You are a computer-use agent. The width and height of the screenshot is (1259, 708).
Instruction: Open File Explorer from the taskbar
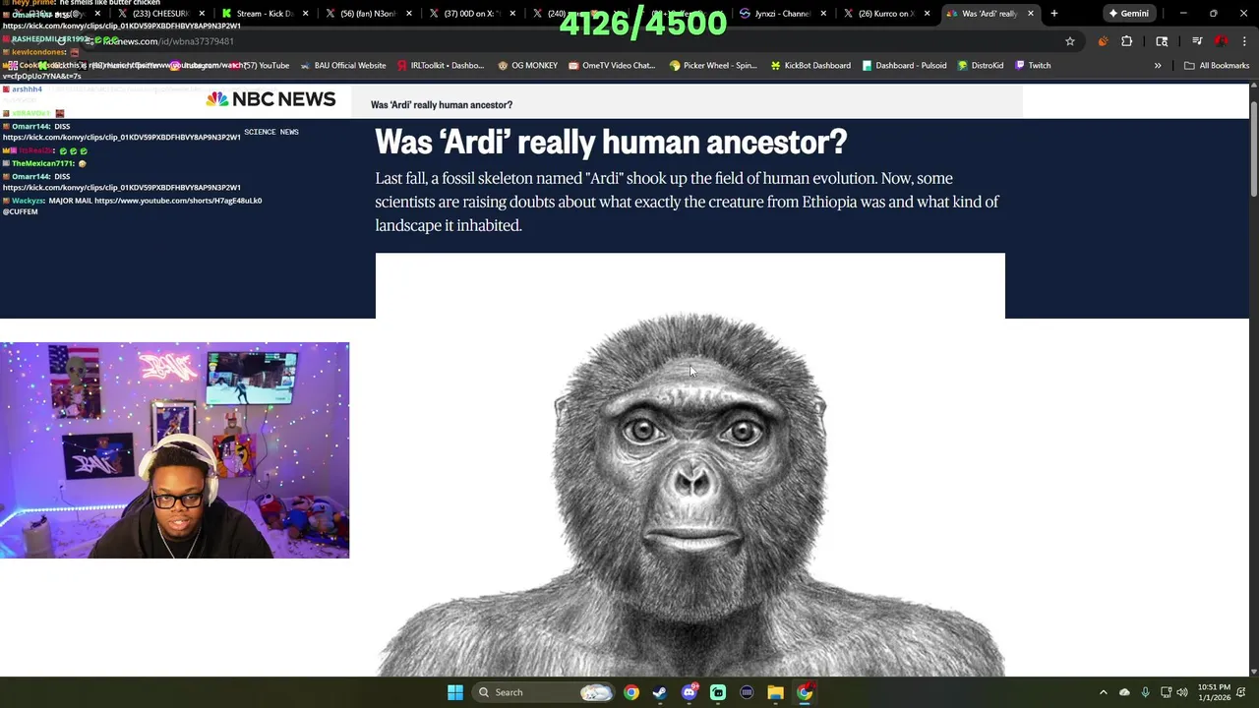click(x=775, y=692)
